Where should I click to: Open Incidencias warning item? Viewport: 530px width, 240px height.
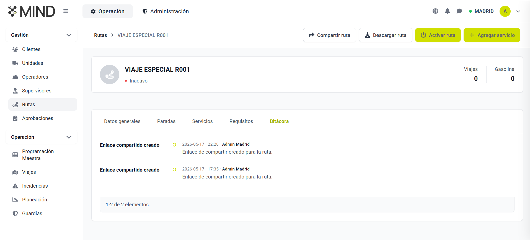pyautogui.click(x=43, y=186)
